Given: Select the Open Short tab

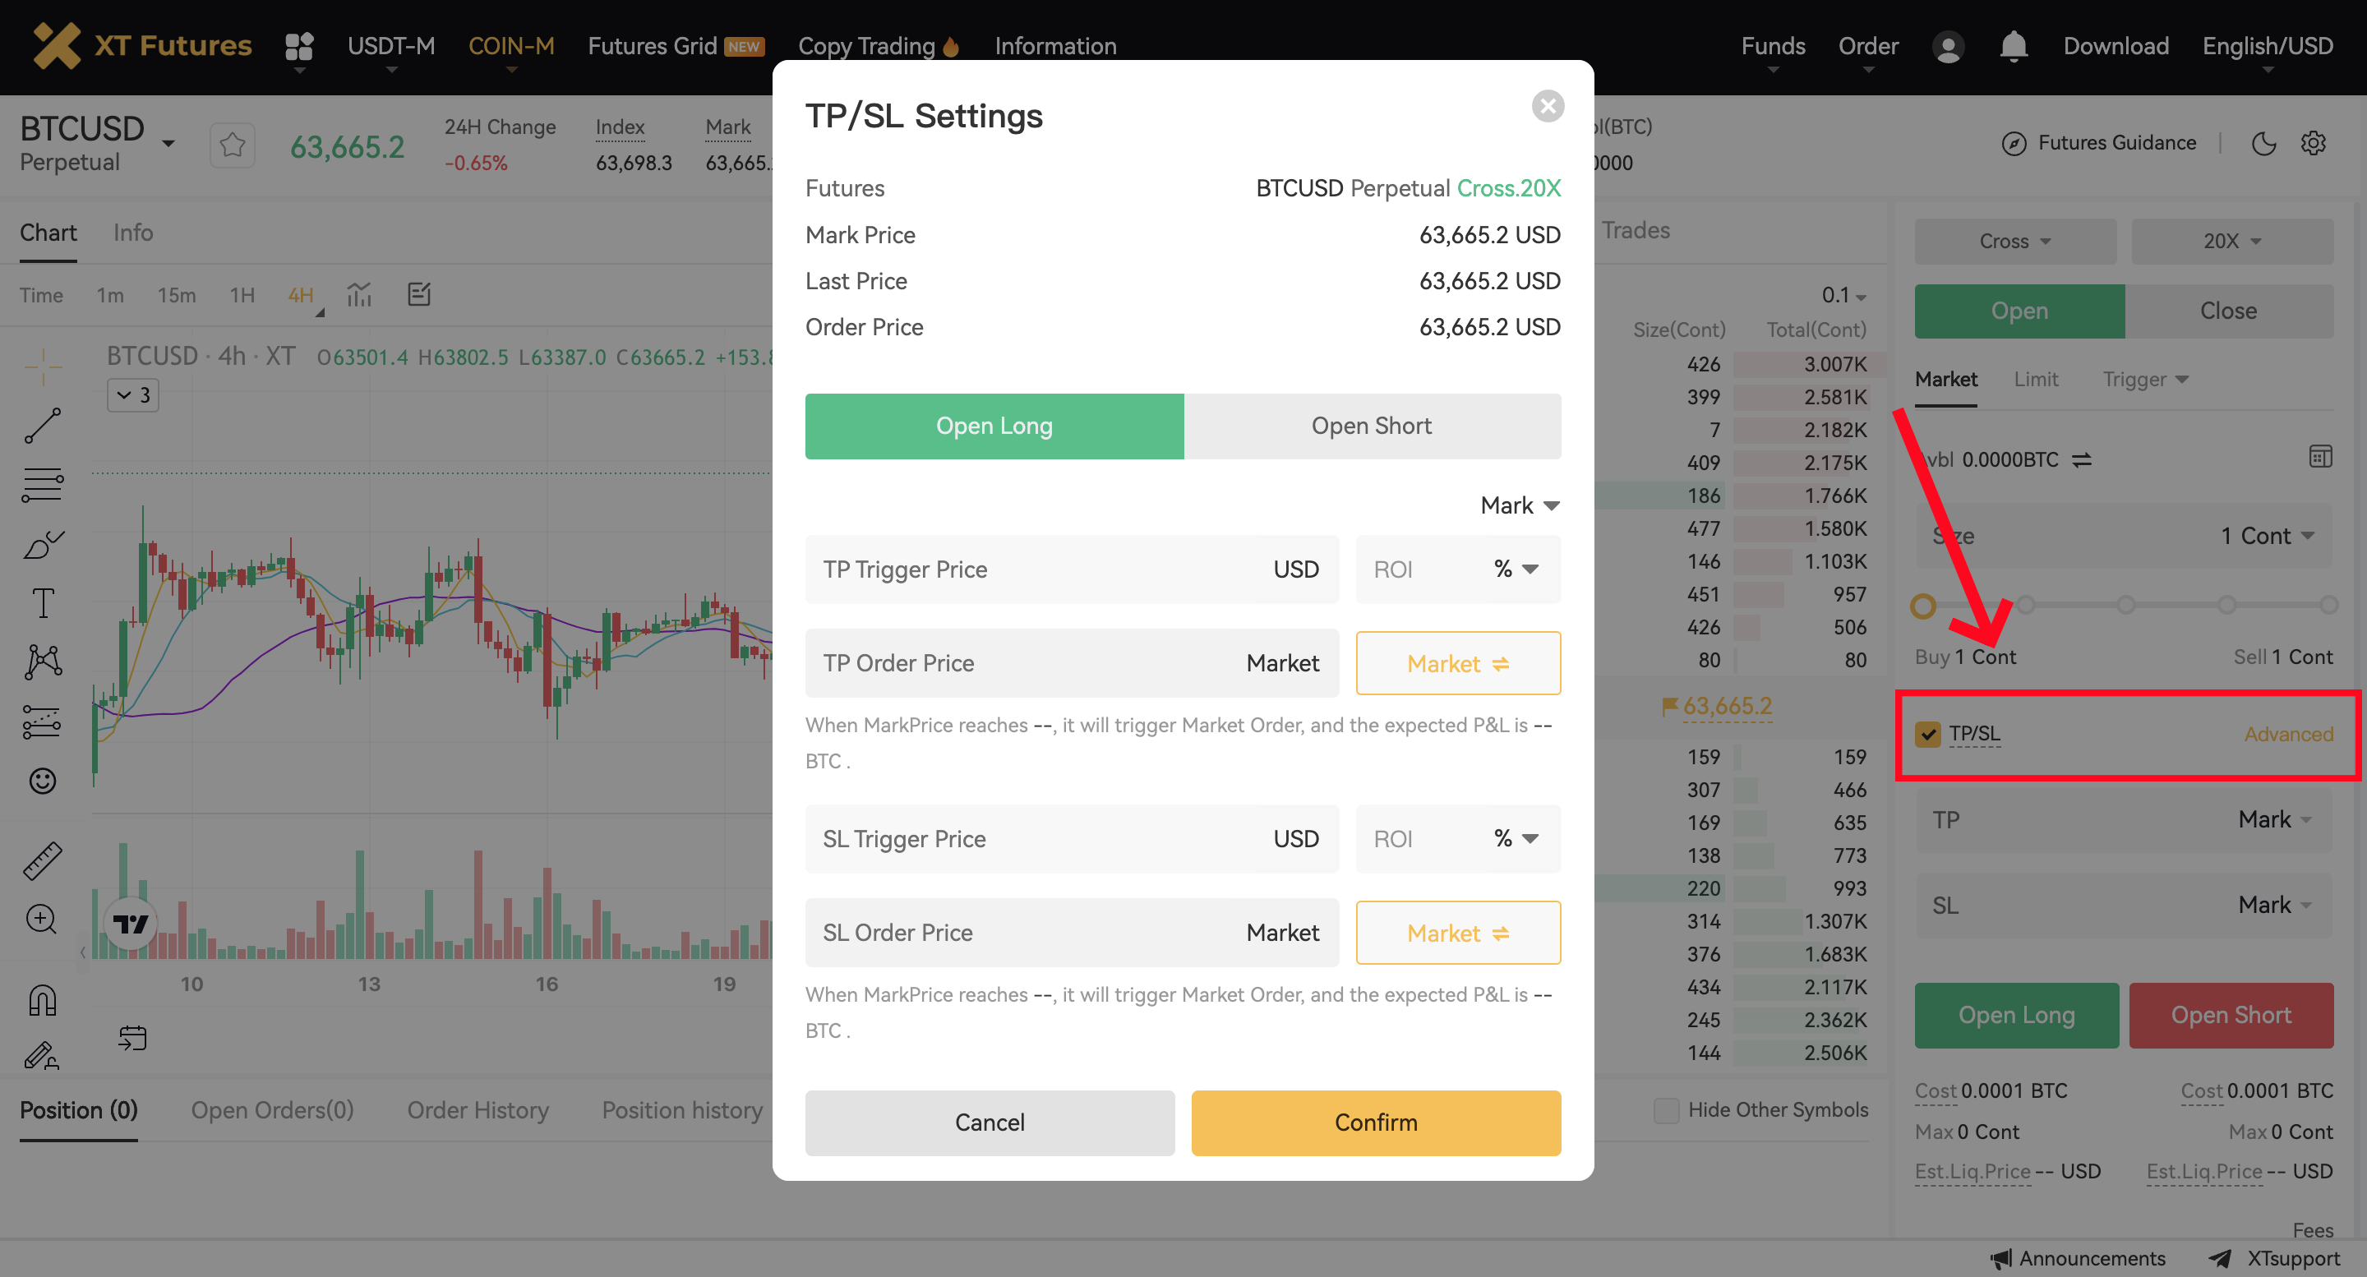Looking at the screenshot, I should (1371, 426).
